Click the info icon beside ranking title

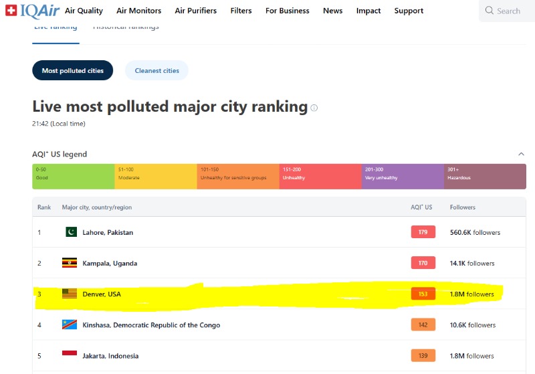coord(314,108)
